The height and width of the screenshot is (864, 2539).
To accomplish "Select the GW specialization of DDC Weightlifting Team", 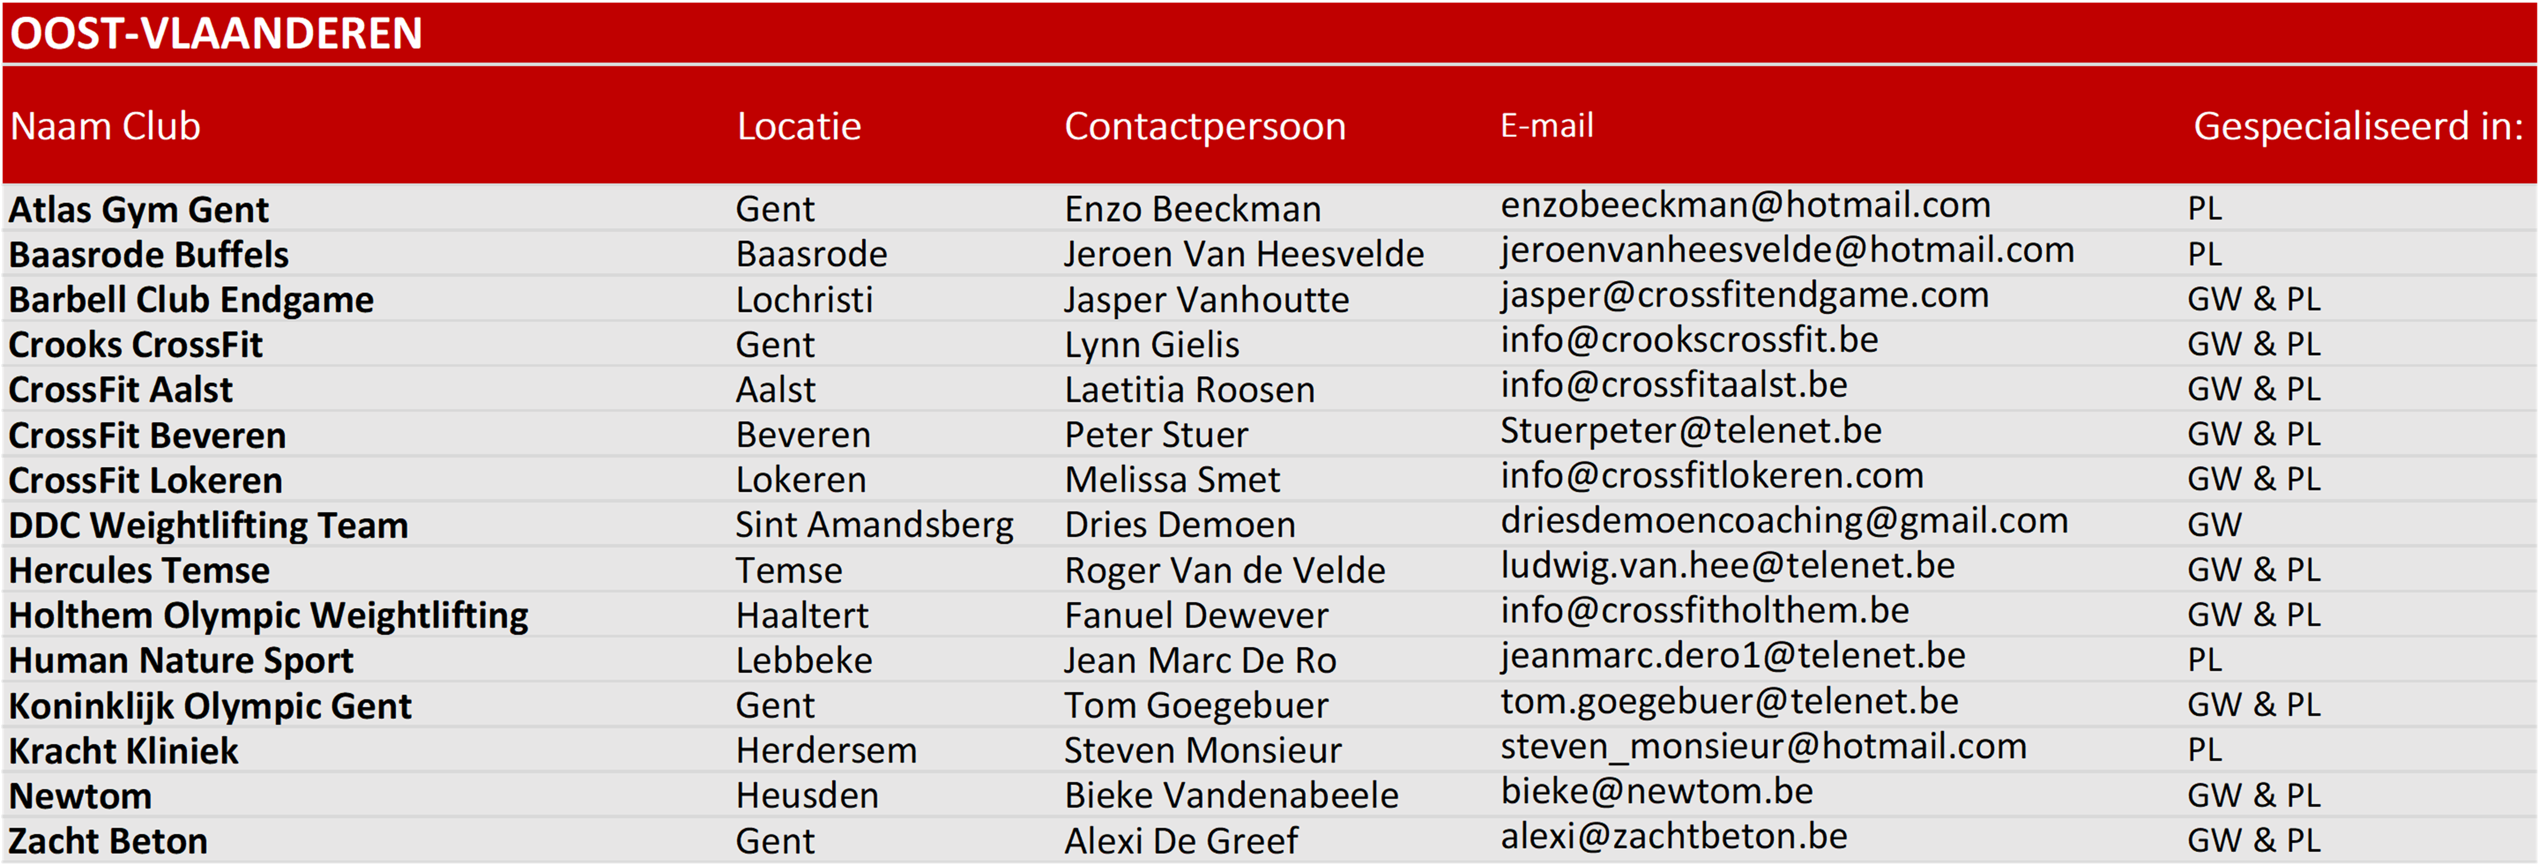I will tap(2215, 525).
